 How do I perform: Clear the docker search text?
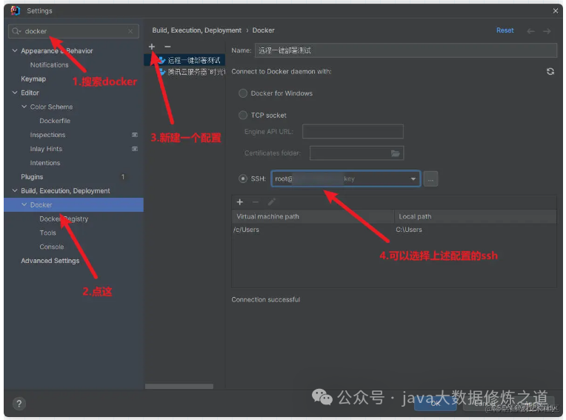pyautogui.click(x=130, y=31)
